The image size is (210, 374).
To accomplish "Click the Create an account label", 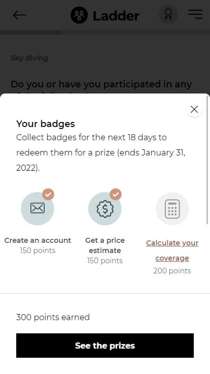I will click(x=38, y=240).
